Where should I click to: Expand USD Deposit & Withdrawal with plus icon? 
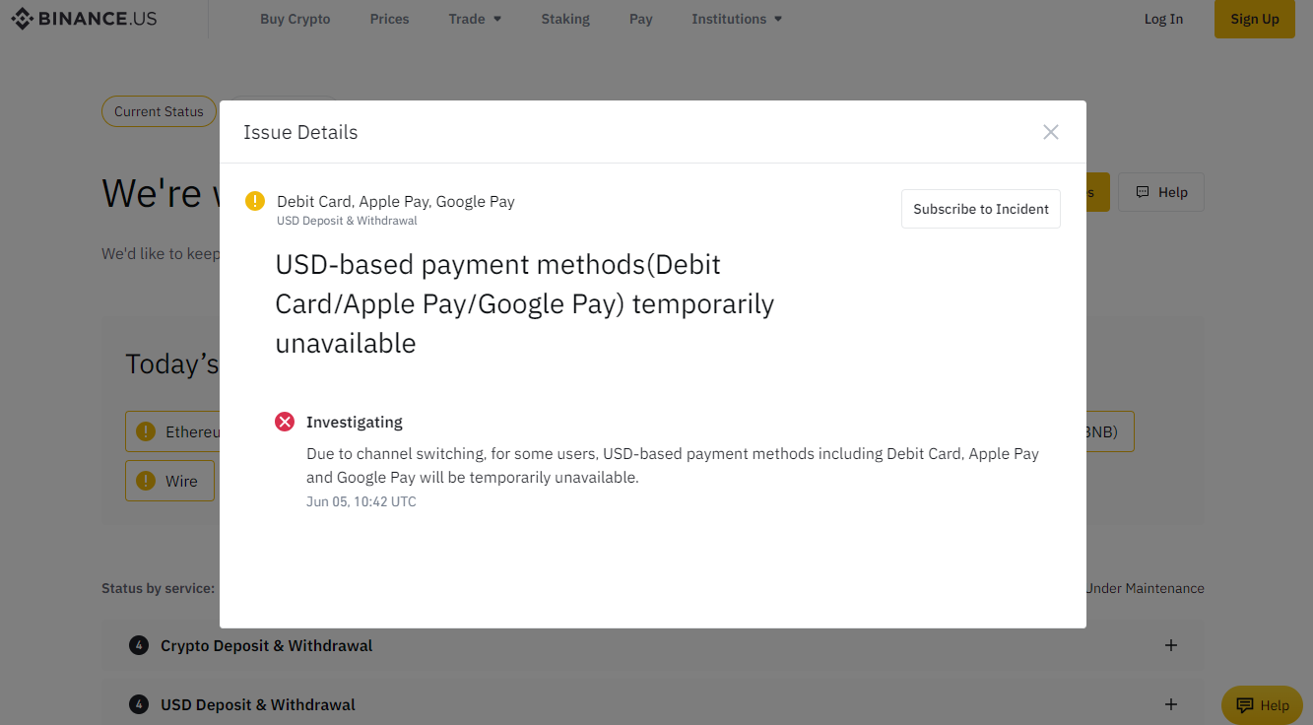tap(1171, 705)
